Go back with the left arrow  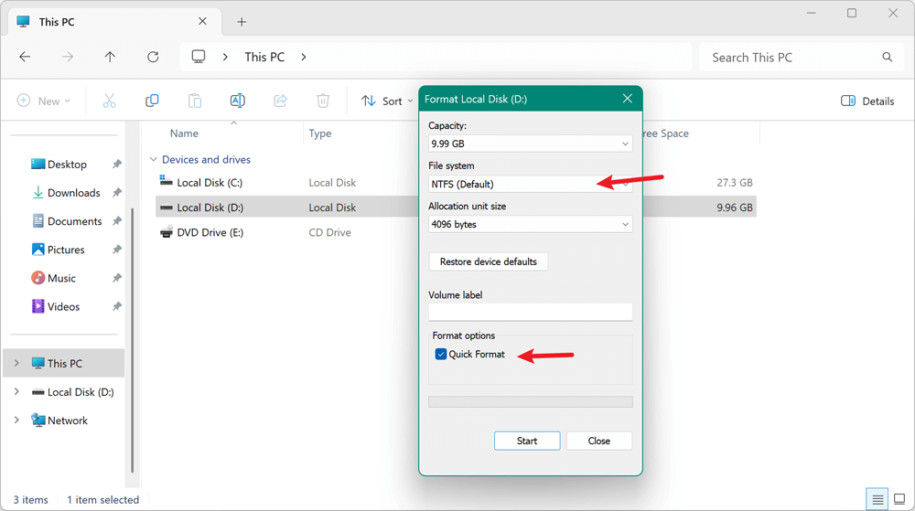point(25,57)
